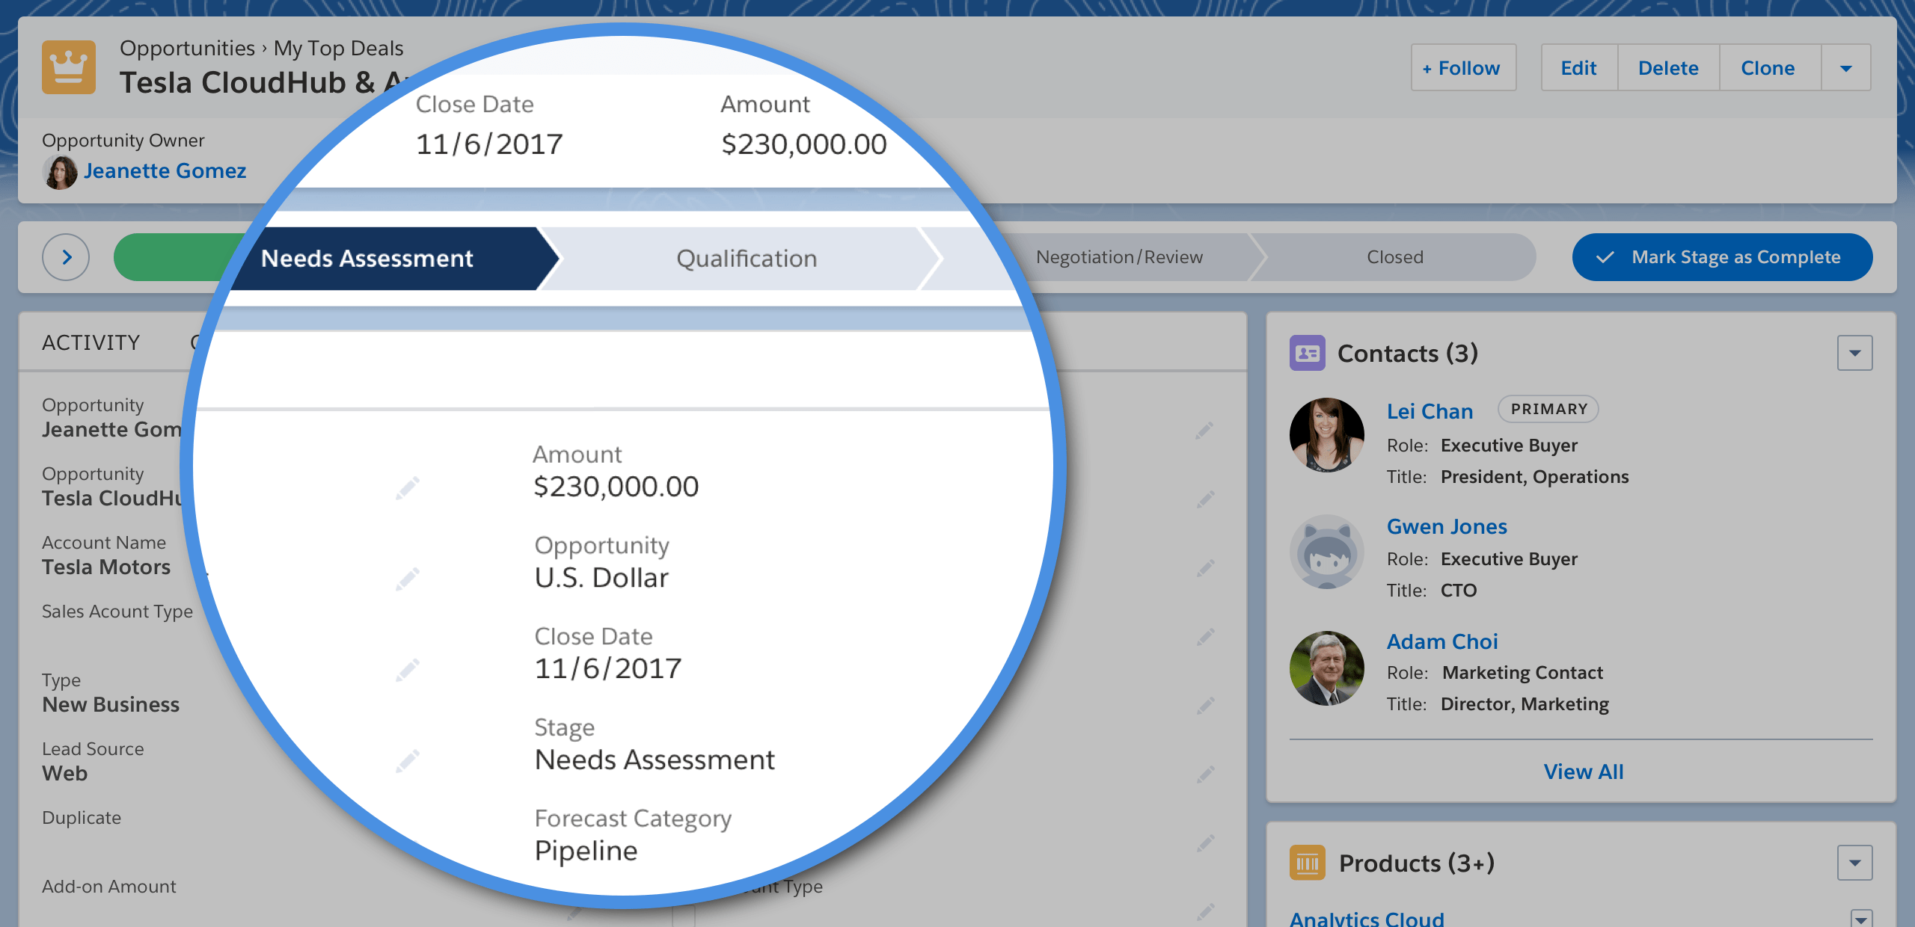Open Gwen Jones contact link
This screenshot has width=1915, height=927.
pyautogui.click(x=1447, y=526)
